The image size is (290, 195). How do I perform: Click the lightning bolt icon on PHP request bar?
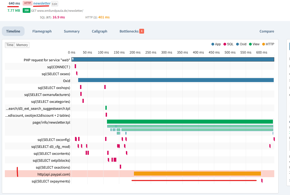[73, 59]
